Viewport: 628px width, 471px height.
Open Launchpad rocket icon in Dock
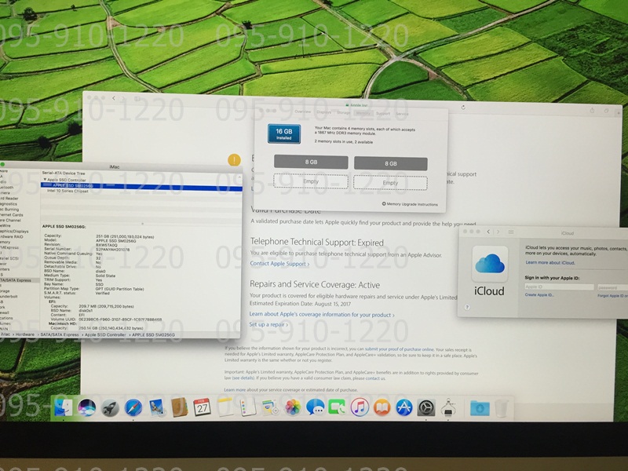pos(109,407)
